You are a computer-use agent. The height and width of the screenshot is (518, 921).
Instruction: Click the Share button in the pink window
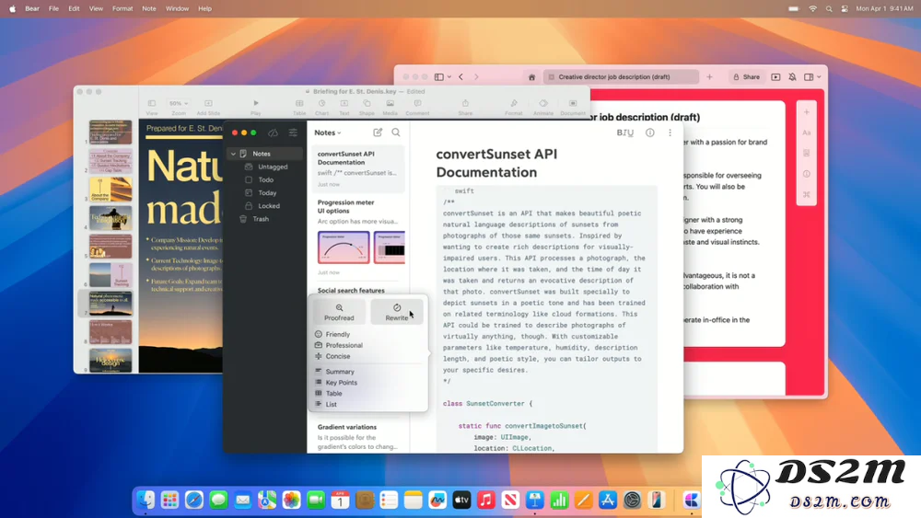click(746, 77)
